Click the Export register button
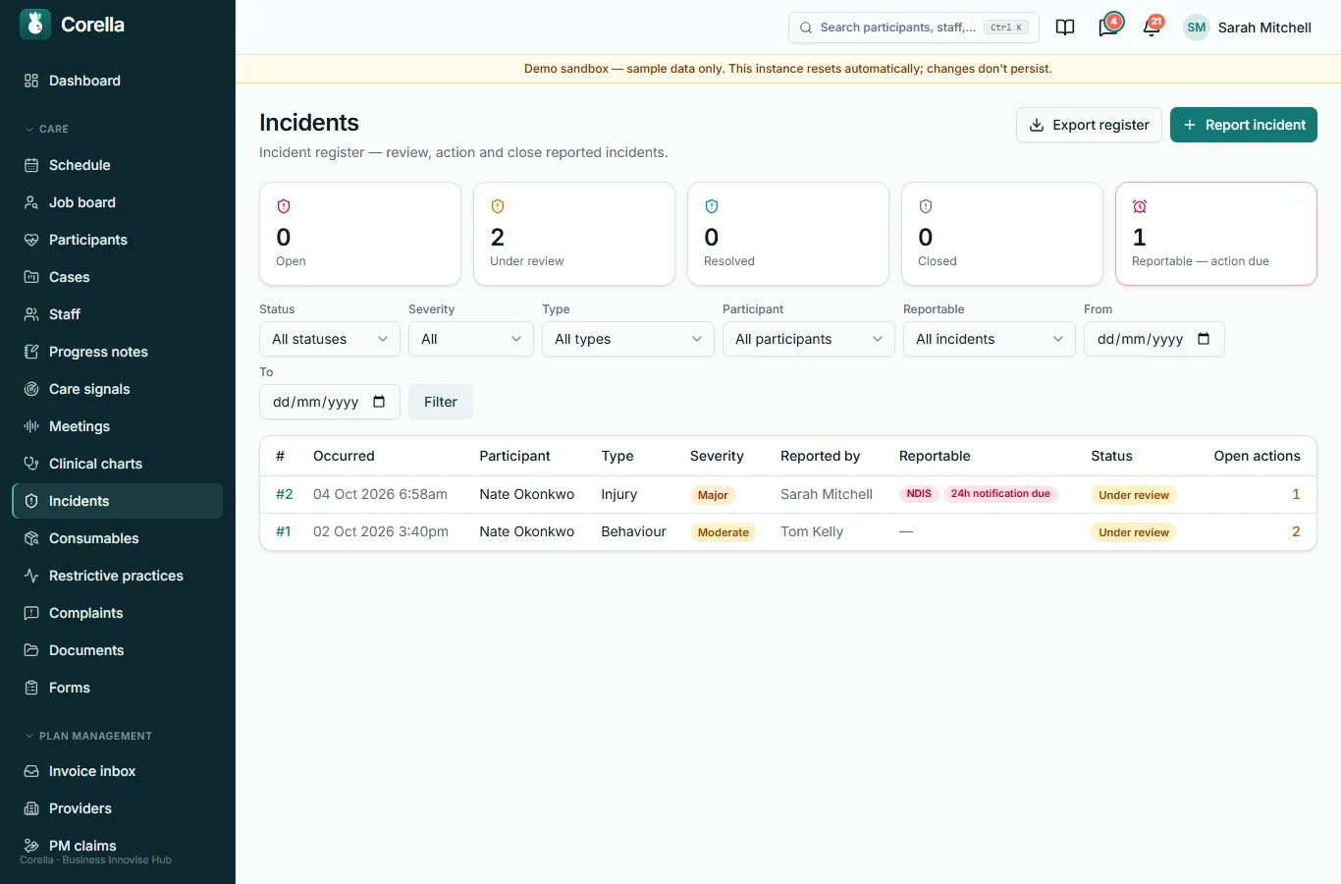 click(x=1089, y=125)
